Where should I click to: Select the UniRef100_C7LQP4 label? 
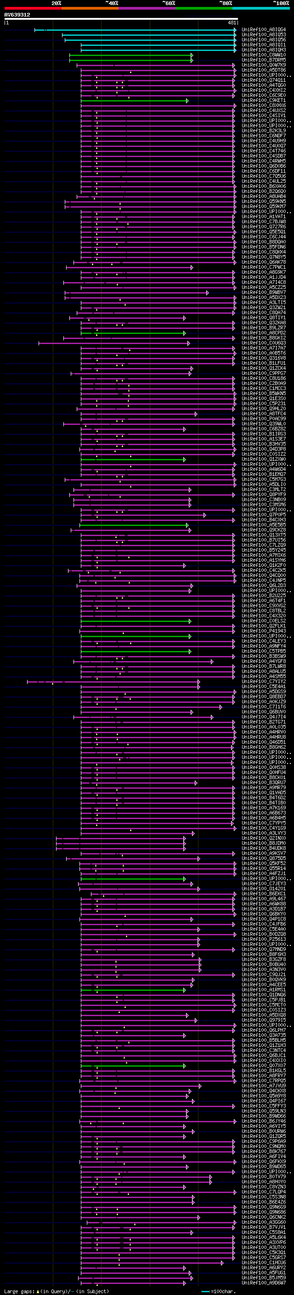coord(263,1192)
